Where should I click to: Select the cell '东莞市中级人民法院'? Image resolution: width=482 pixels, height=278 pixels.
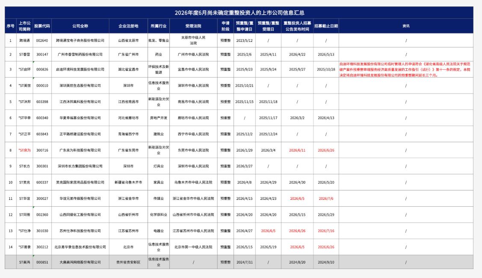coord(193,150)
